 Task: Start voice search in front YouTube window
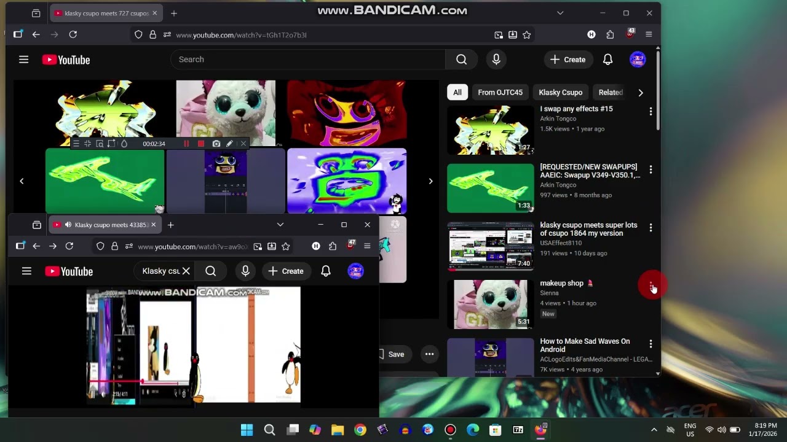pos(245,271)
